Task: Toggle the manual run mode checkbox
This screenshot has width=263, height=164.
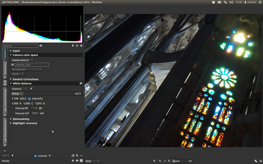Action: 35,156
